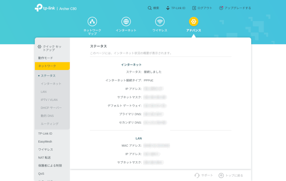Click the クイック セットアップ label
This screenshot has height=181, width=286.
coord(52,48)
